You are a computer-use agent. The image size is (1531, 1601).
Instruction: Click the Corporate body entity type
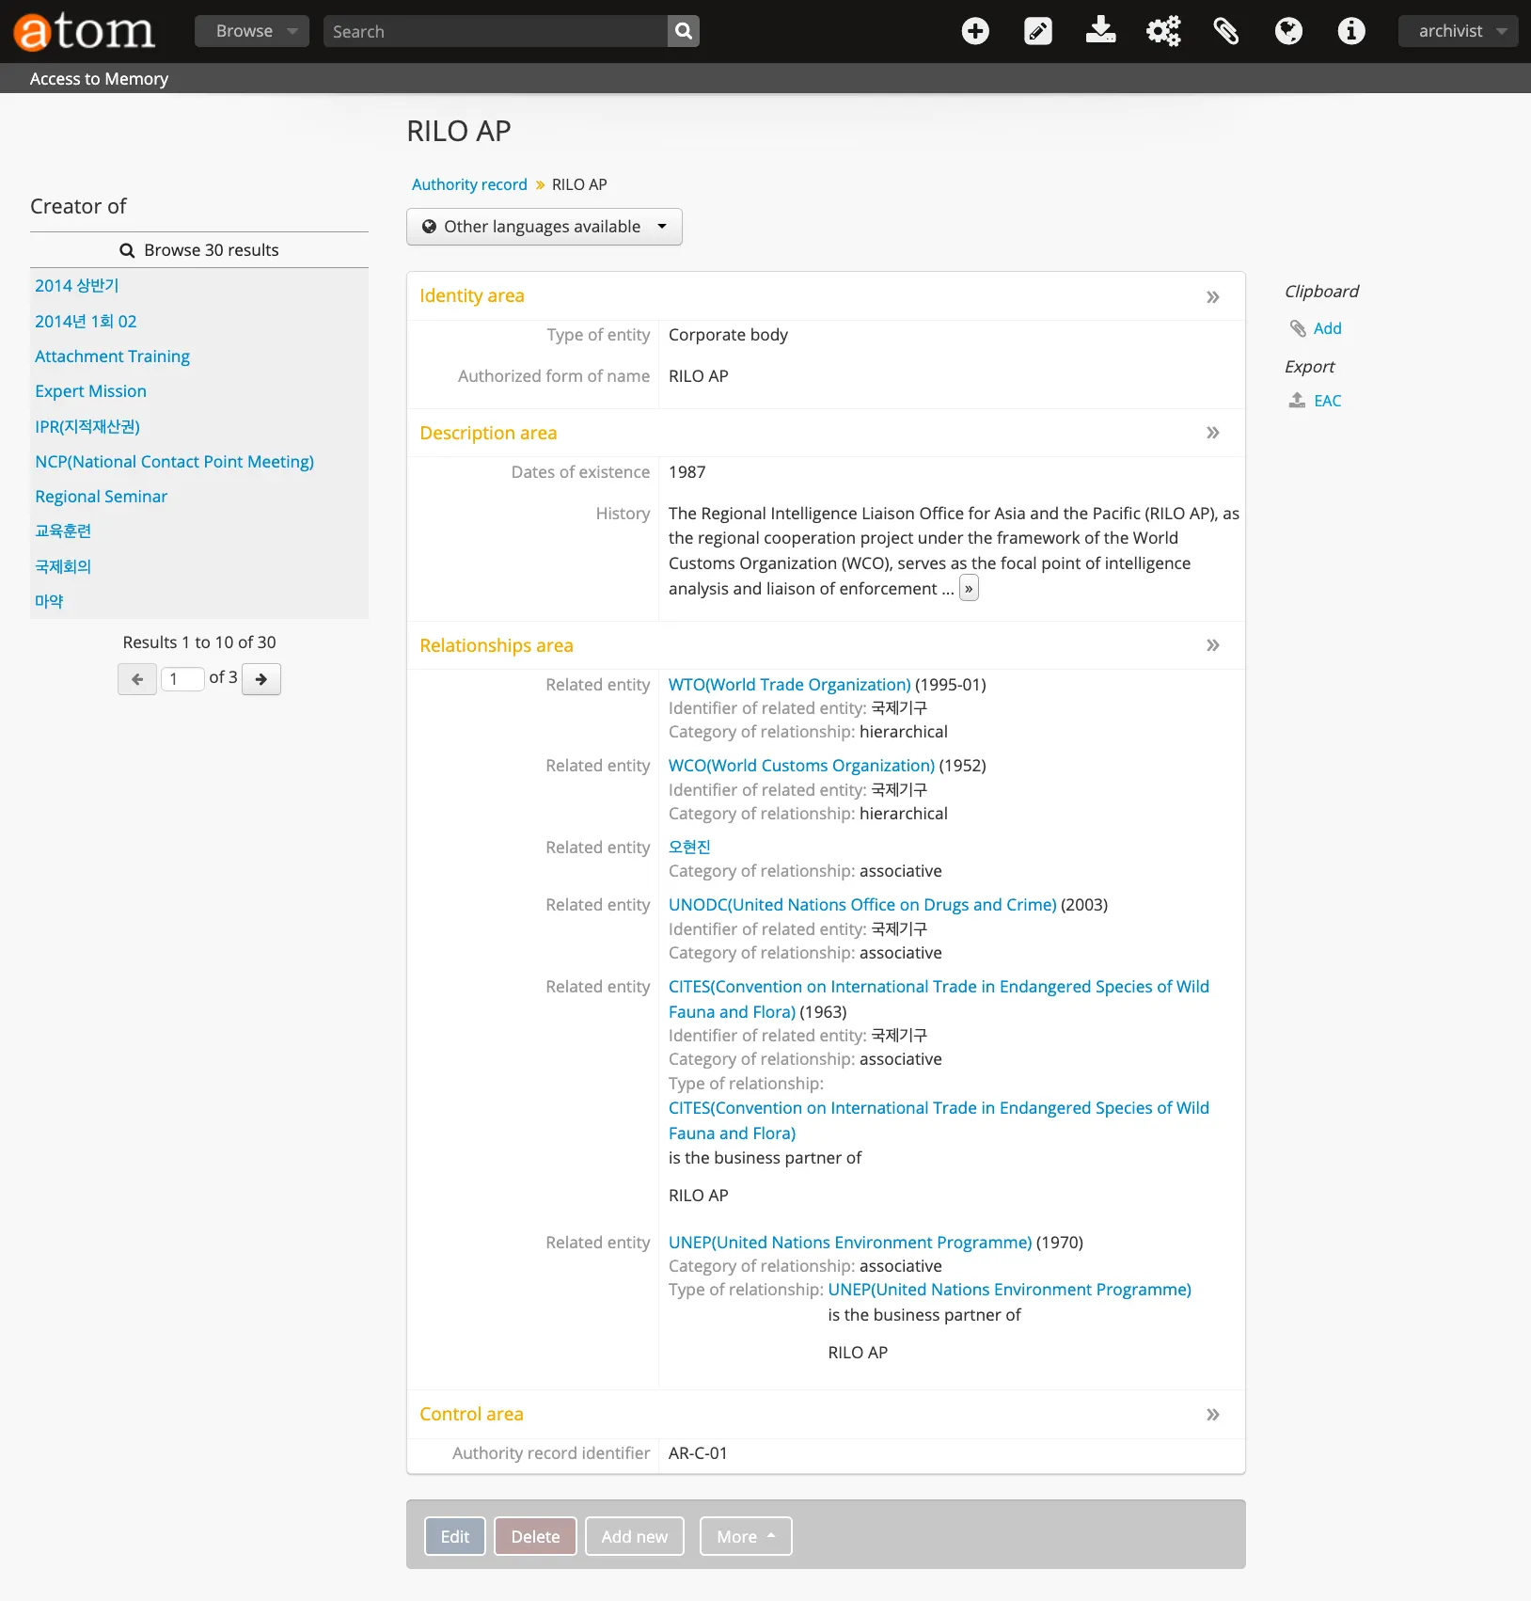pyautogui.click(x=728, y=335)
